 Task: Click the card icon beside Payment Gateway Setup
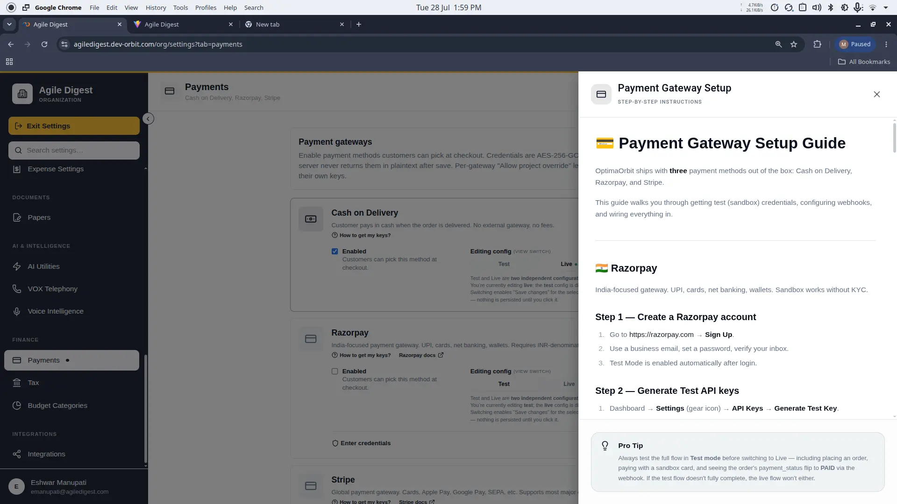[601, 94]
